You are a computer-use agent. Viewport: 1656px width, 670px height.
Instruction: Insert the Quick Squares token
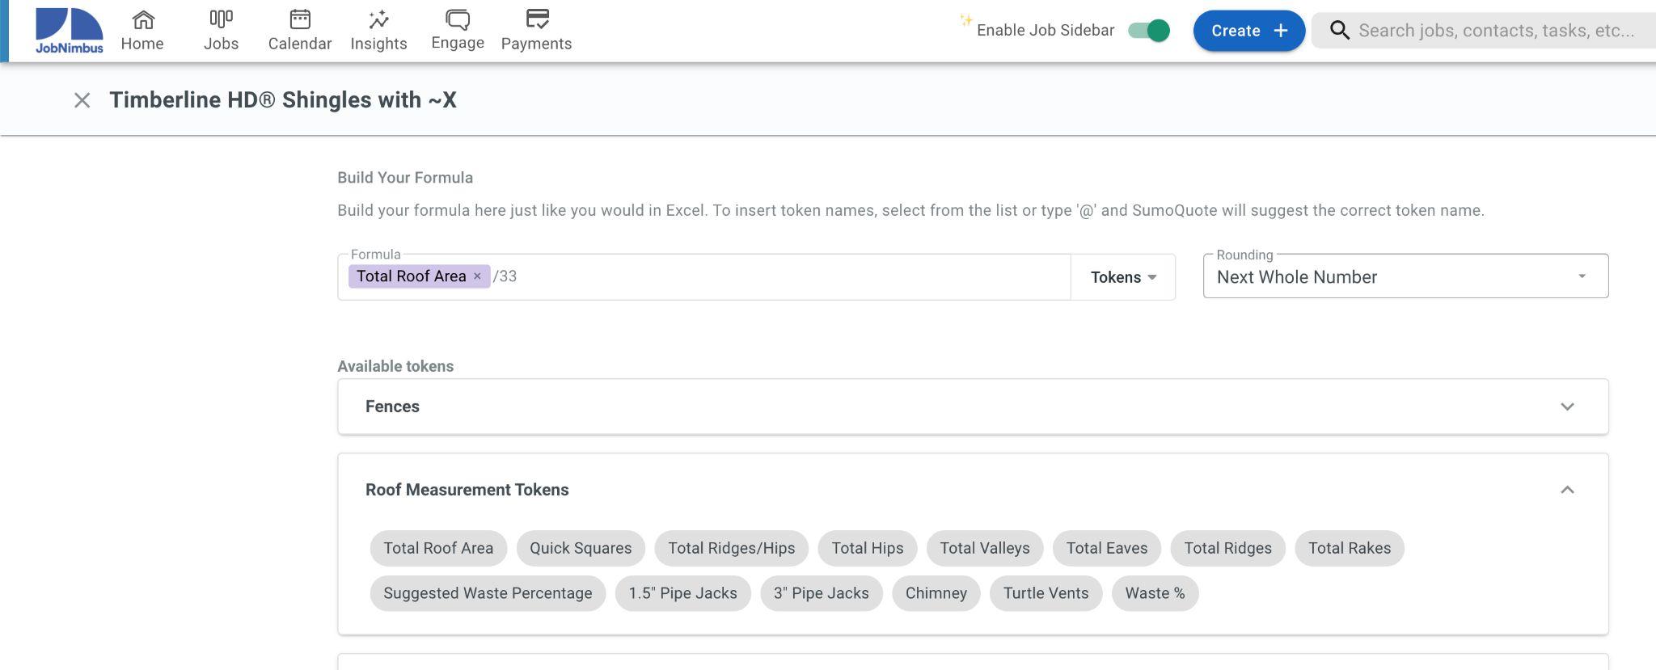point(581,548)
